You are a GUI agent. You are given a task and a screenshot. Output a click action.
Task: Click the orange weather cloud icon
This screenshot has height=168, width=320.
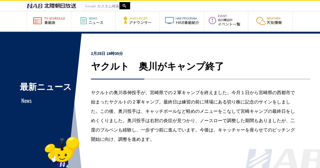point(261,21)
